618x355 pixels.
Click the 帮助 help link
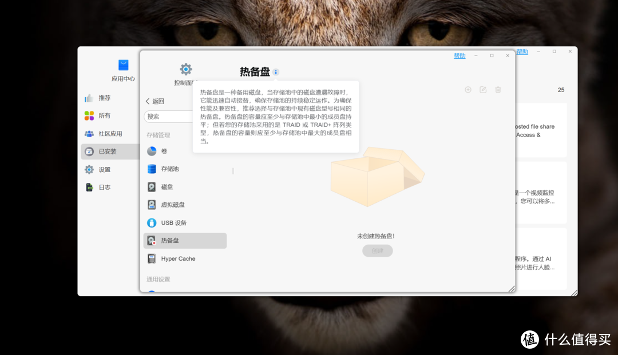point(459,55)
